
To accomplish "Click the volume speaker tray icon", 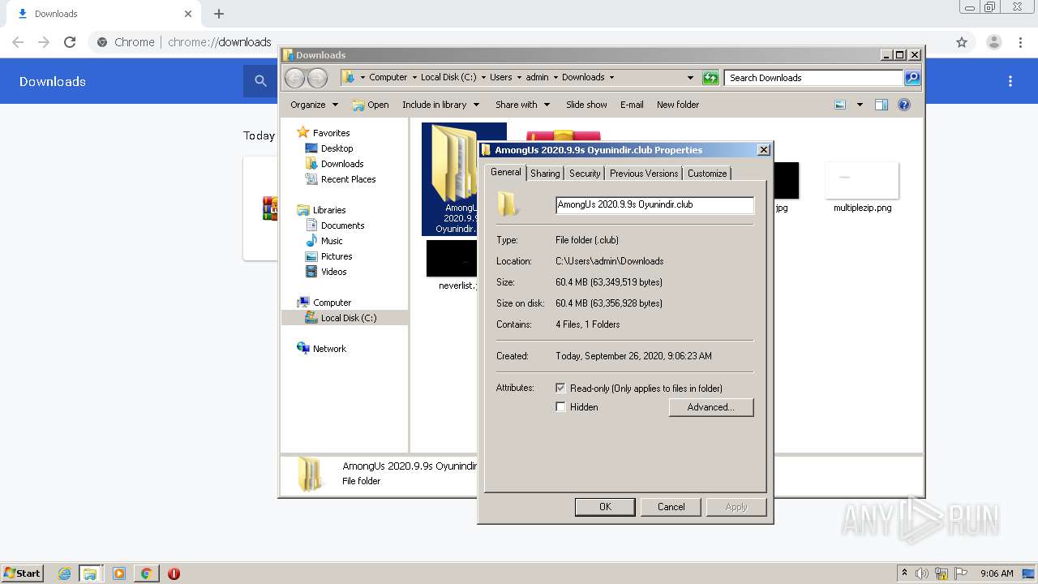I will (x=922, y=573).
